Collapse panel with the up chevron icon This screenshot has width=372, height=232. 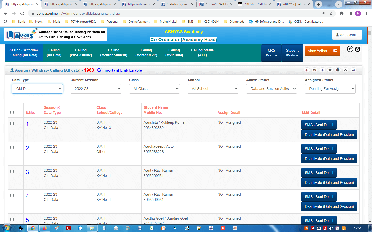pyautogui.click(x=345, y=70)
